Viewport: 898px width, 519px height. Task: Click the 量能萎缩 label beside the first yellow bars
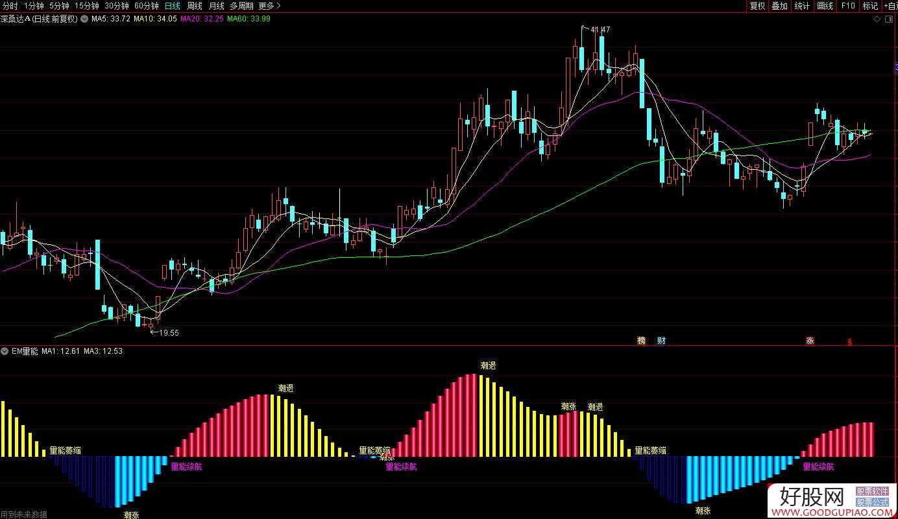pos(66,450)
